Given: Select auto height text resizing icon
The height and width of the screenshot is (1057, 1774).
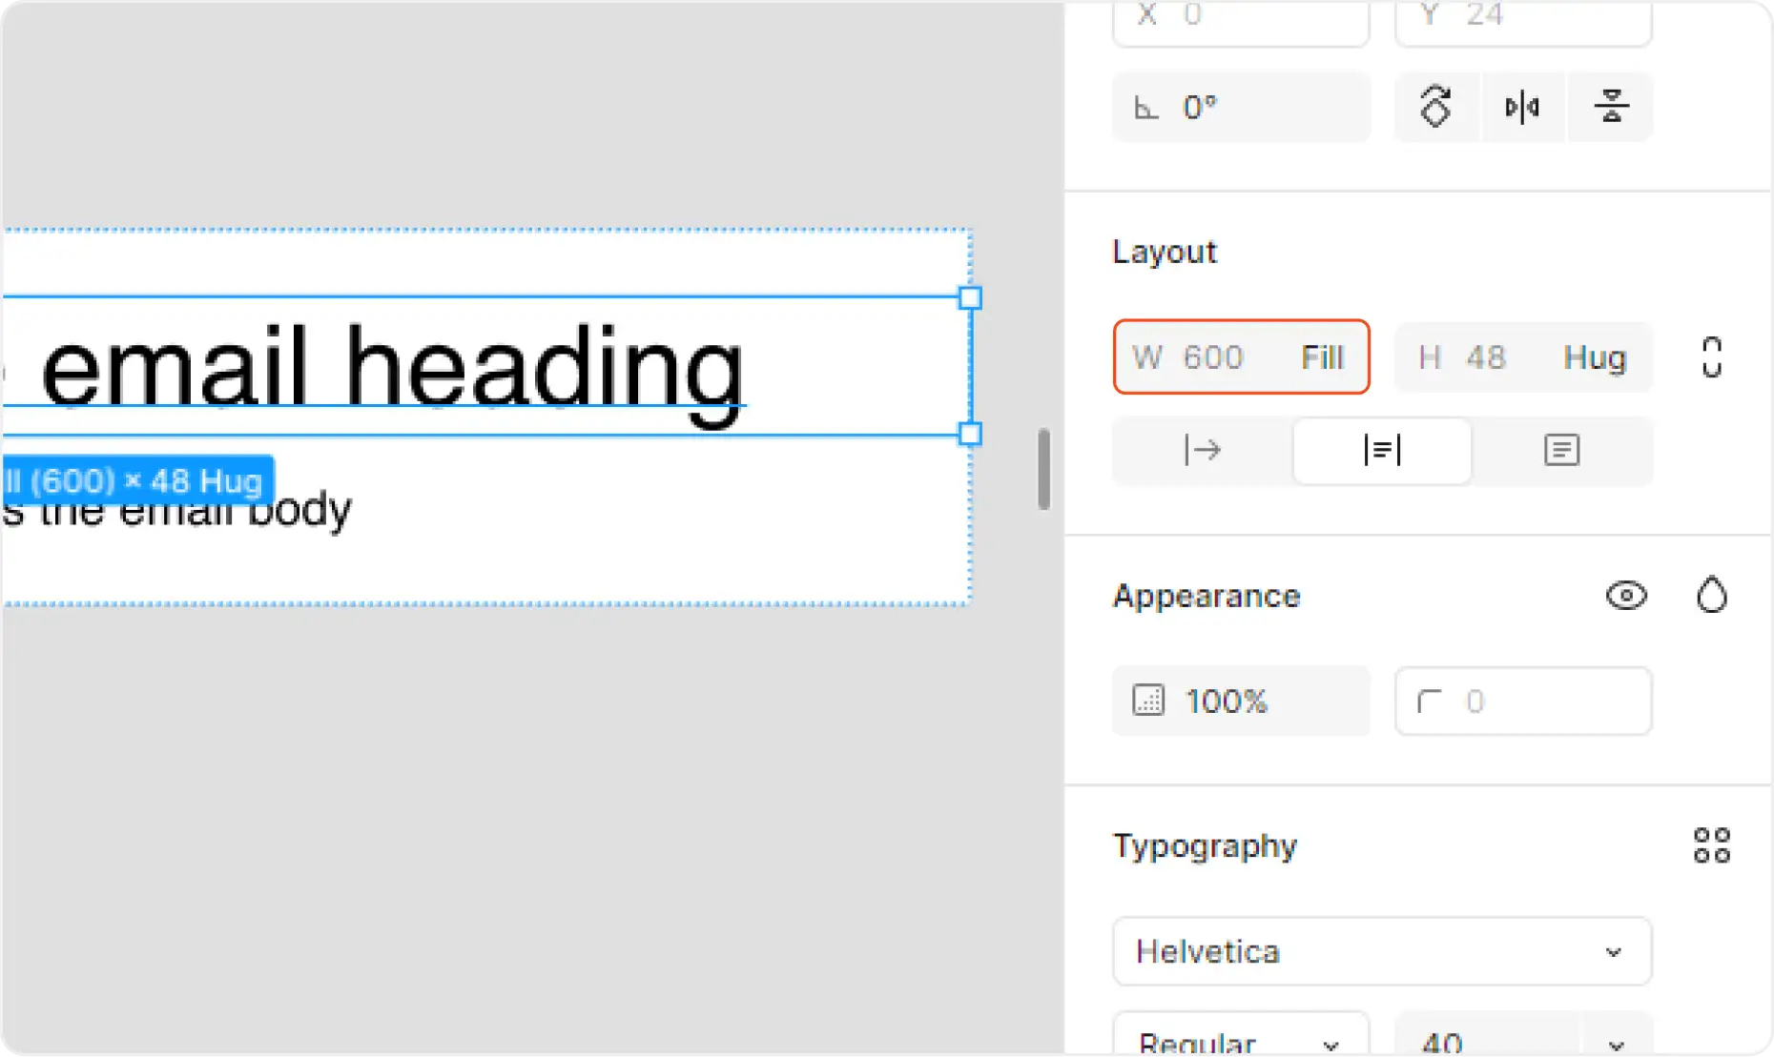Looking at the screenshot, I should point(1382,450).
